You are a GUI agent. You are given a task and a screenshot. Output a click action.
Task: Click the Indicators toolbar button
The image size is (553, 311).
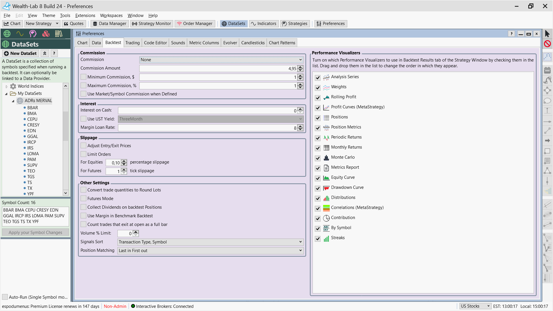pyautogui.click(x=264, y=24)
